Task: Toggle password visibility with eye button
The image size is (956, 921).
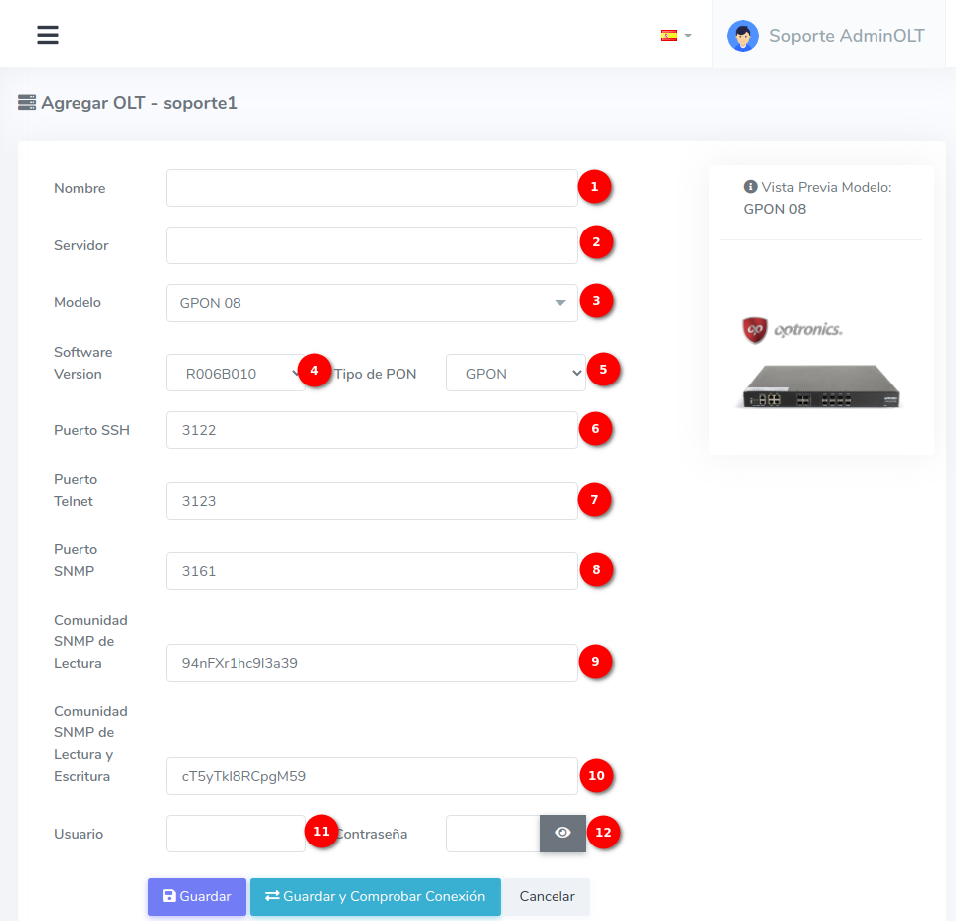Action: (x=562, y=833)
